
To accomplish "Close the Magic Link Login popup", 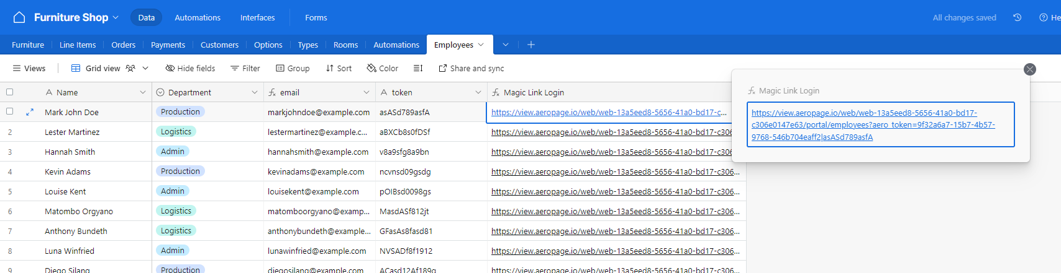I will [1030, 69].
